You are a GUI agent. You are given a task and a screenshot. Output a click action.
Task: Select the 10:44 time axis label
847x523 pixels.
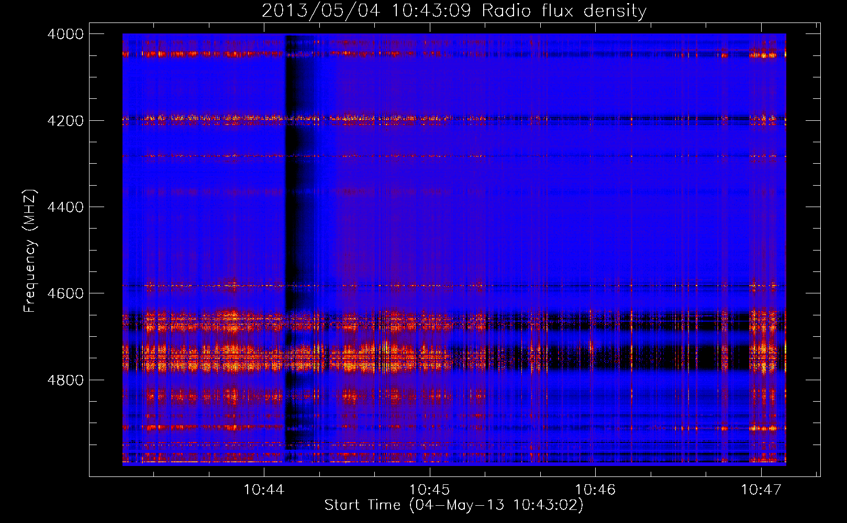(264, 490)
